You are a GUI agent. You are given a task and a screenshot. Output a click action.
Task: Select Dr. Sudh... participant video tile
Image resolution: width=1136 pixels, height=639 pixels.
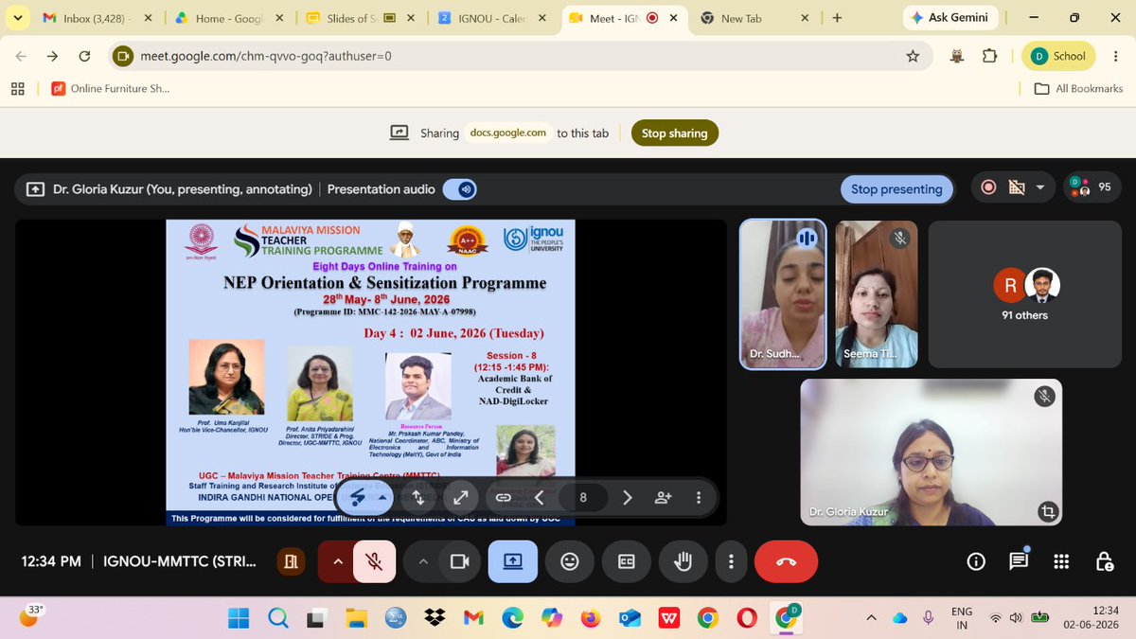(782, 294)
